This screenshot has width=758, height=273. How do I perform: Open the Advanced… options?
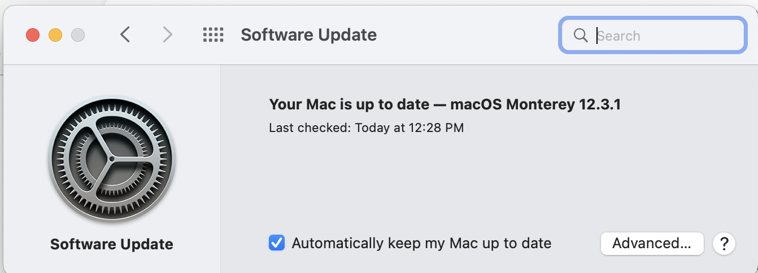651,243
